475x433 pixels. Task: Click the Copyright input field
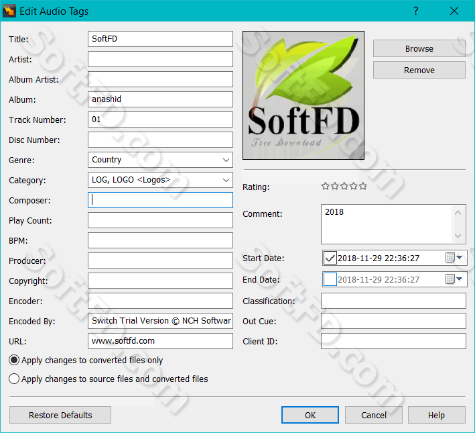pos(160,281)
